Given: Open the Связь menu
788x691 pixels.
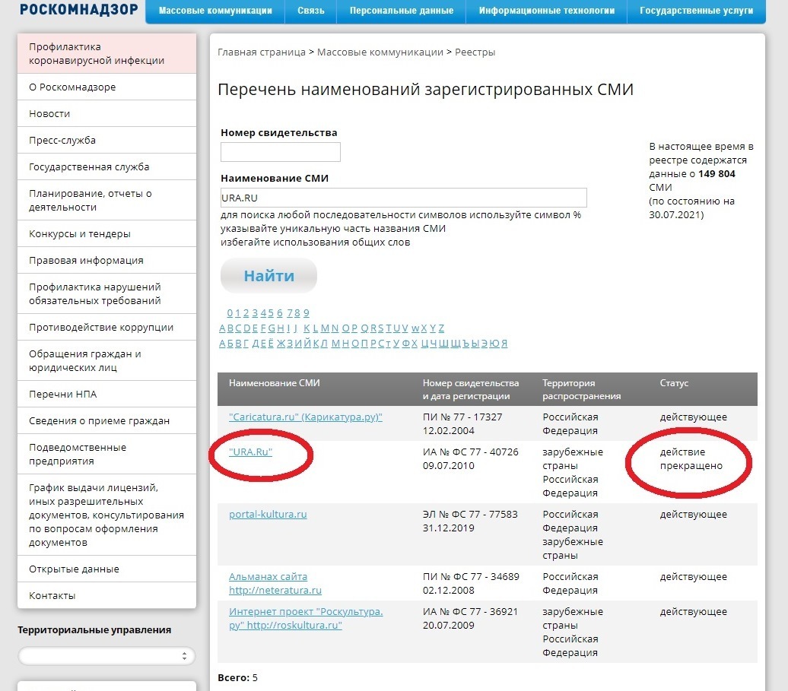Looking at the screenshot, I should pos(310,11).
